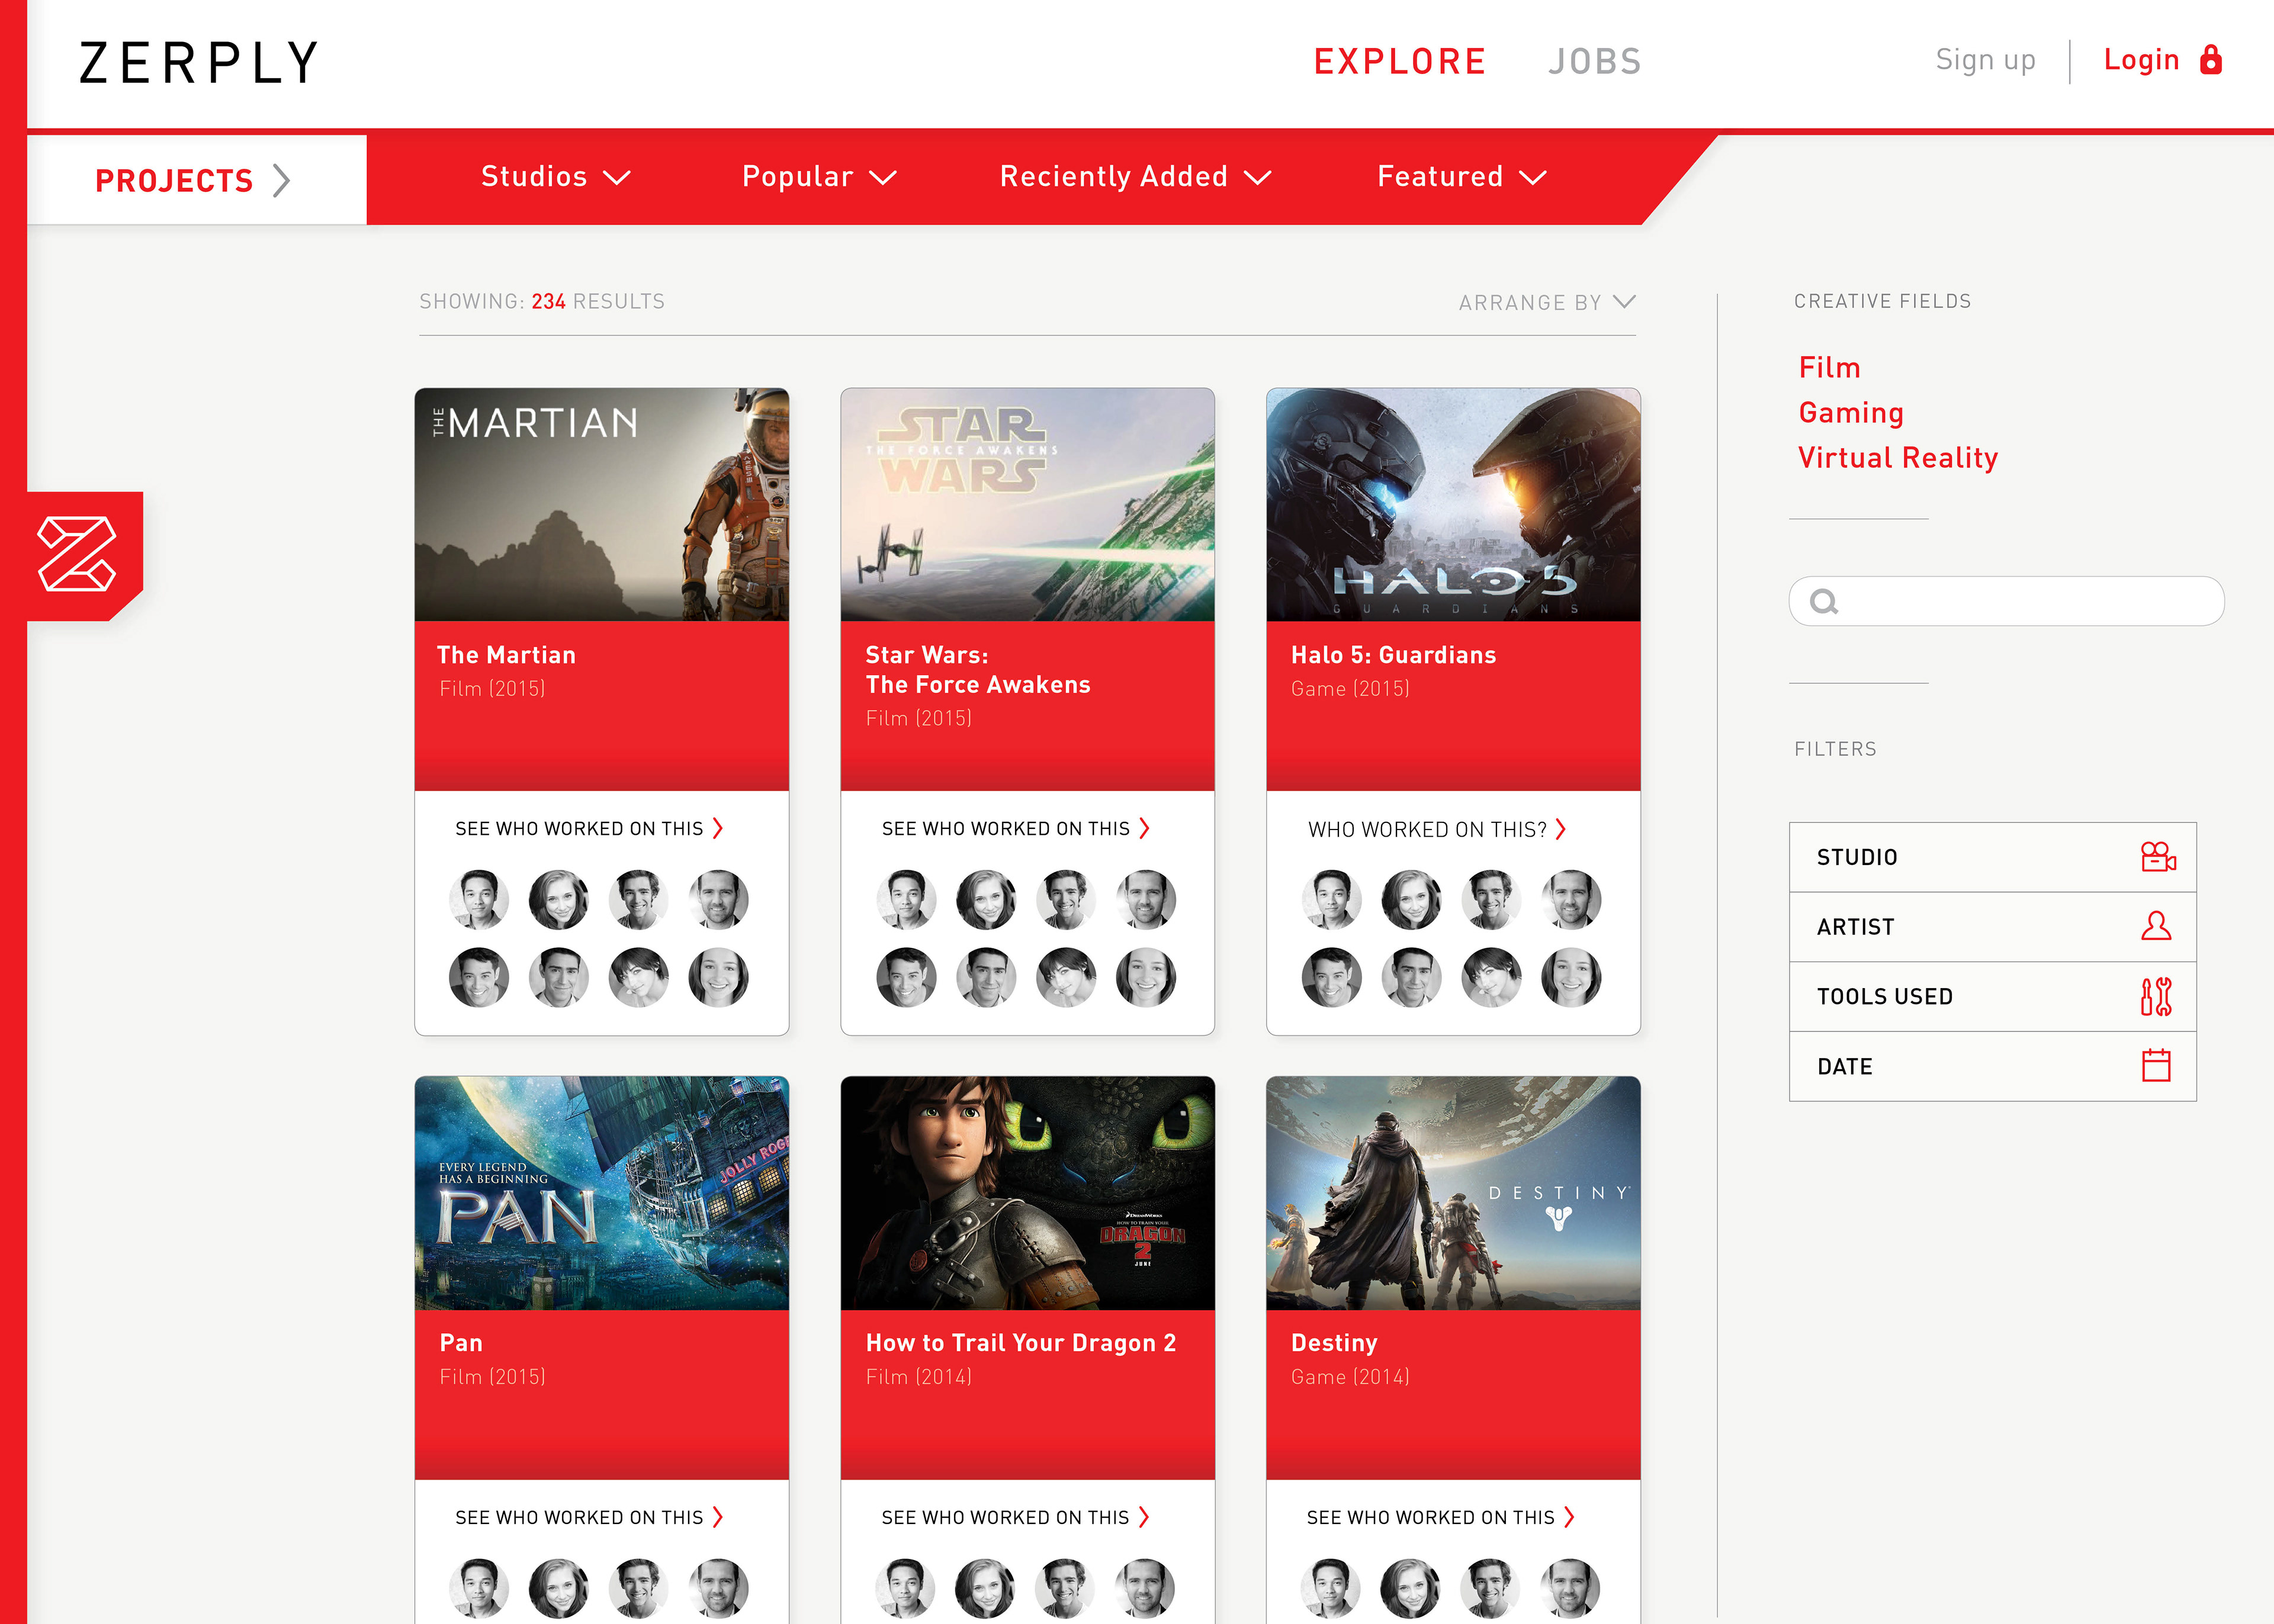The image size is (2274, 1624).
Task: Expand the Featured dropdown
Action: click(x=1462, y=177)
